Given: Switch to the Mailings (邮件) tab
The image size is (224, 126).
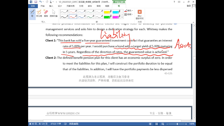Looking at the screenshot, I should pos(90,6).
